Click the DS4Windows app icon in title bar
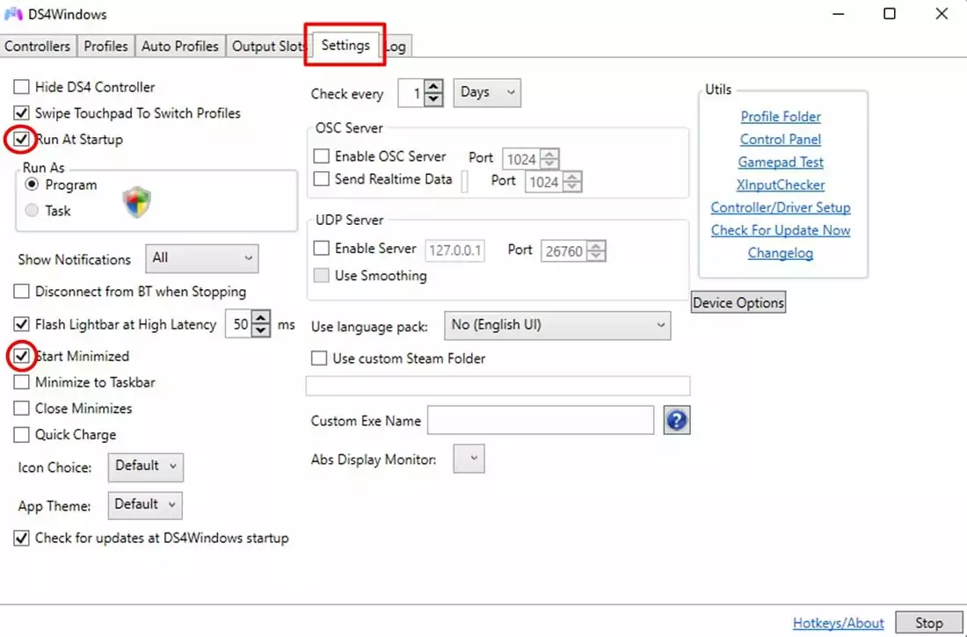 14,15
